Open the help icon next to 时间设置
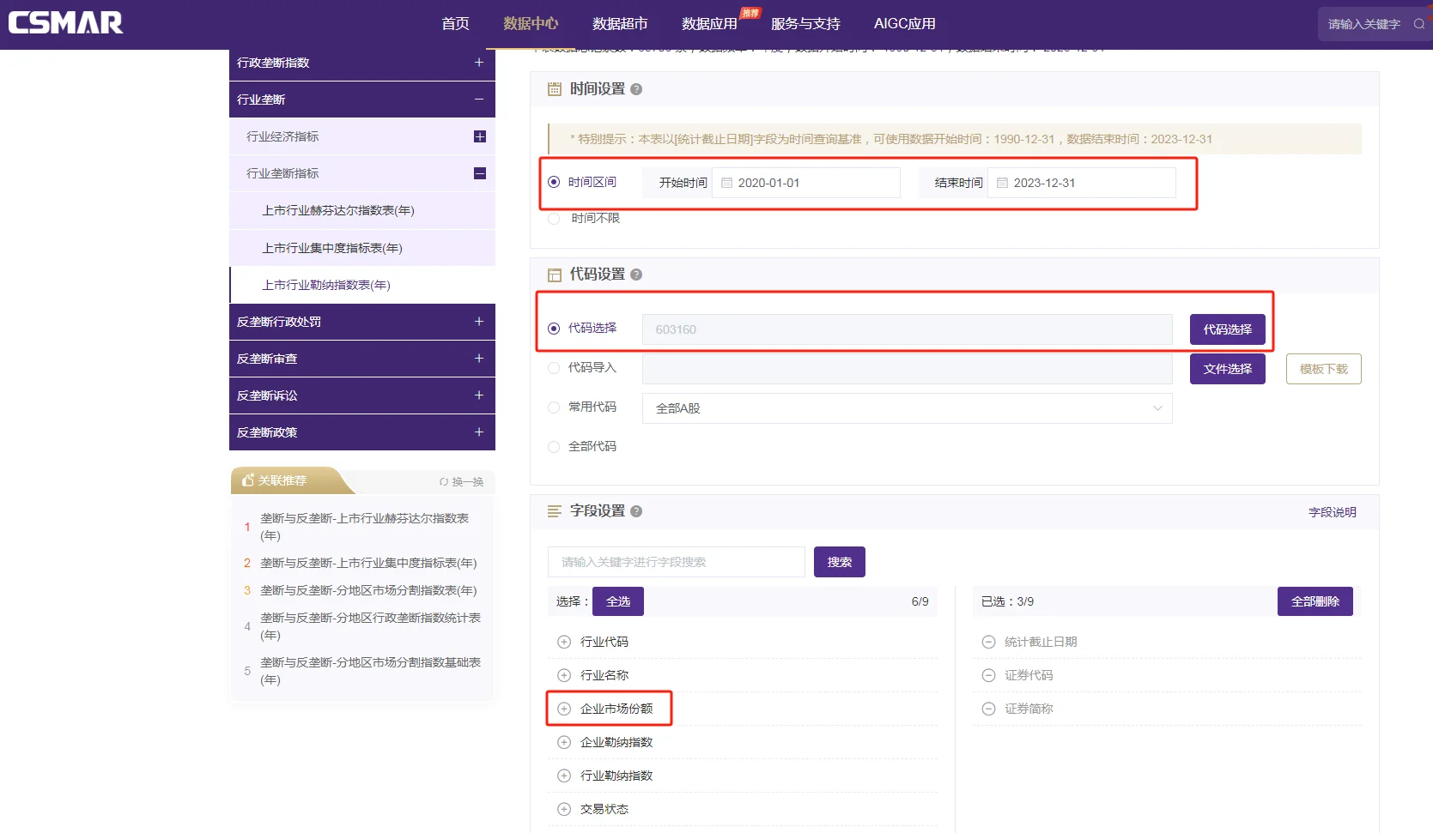1433x833 pixels. click(635, 88)
